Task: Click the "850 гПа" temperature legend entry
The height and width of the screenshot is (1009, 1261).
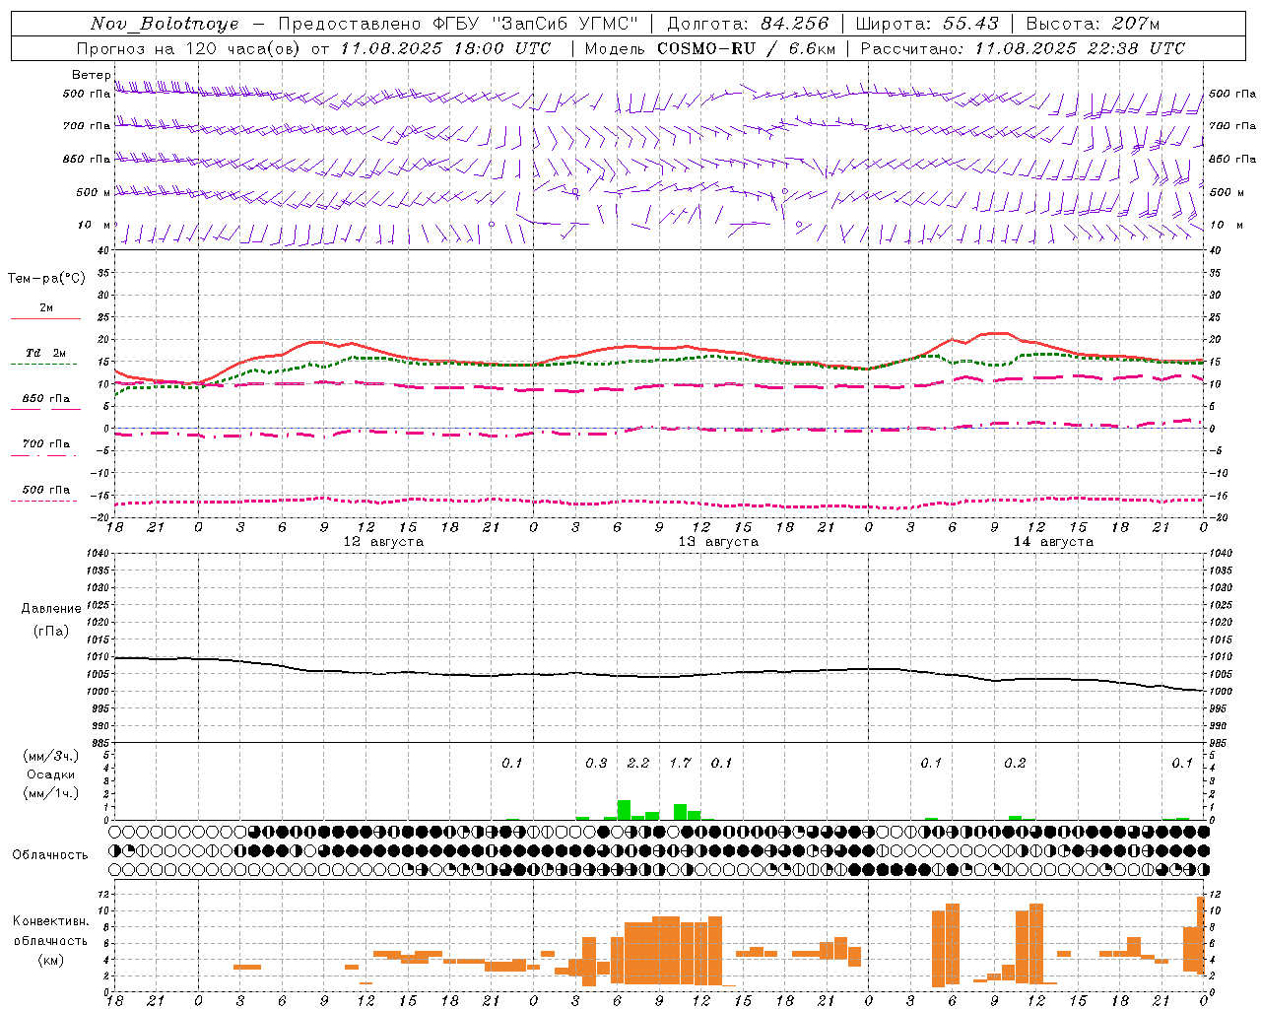Action: point(45,398)
